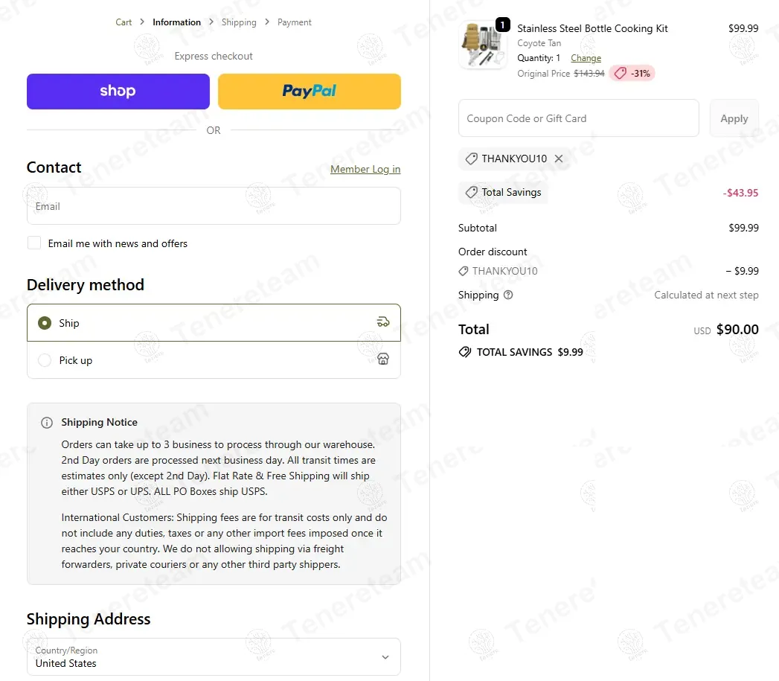The width and height of the screenshot is (779, 681).
Task: Enable Email me with news and offers
Action: click(34, 243)
